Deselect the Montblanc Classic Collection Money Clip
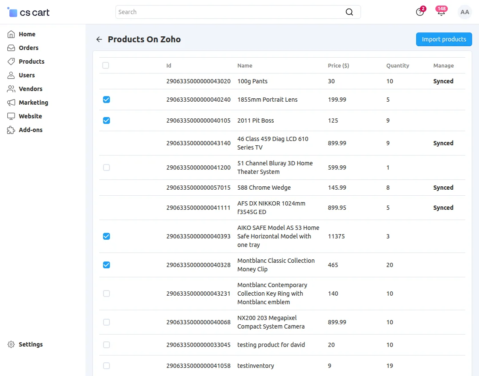 pyautogui.click(x=106, y=265)
